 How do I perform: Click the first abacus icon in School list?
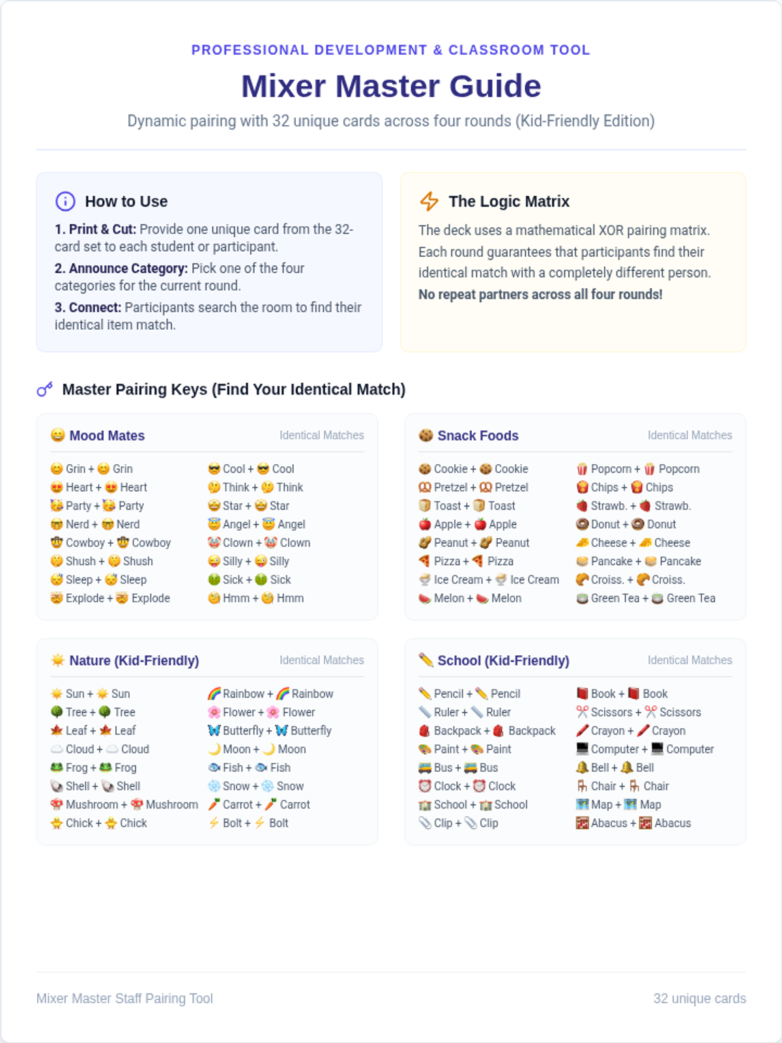(583, 823)
